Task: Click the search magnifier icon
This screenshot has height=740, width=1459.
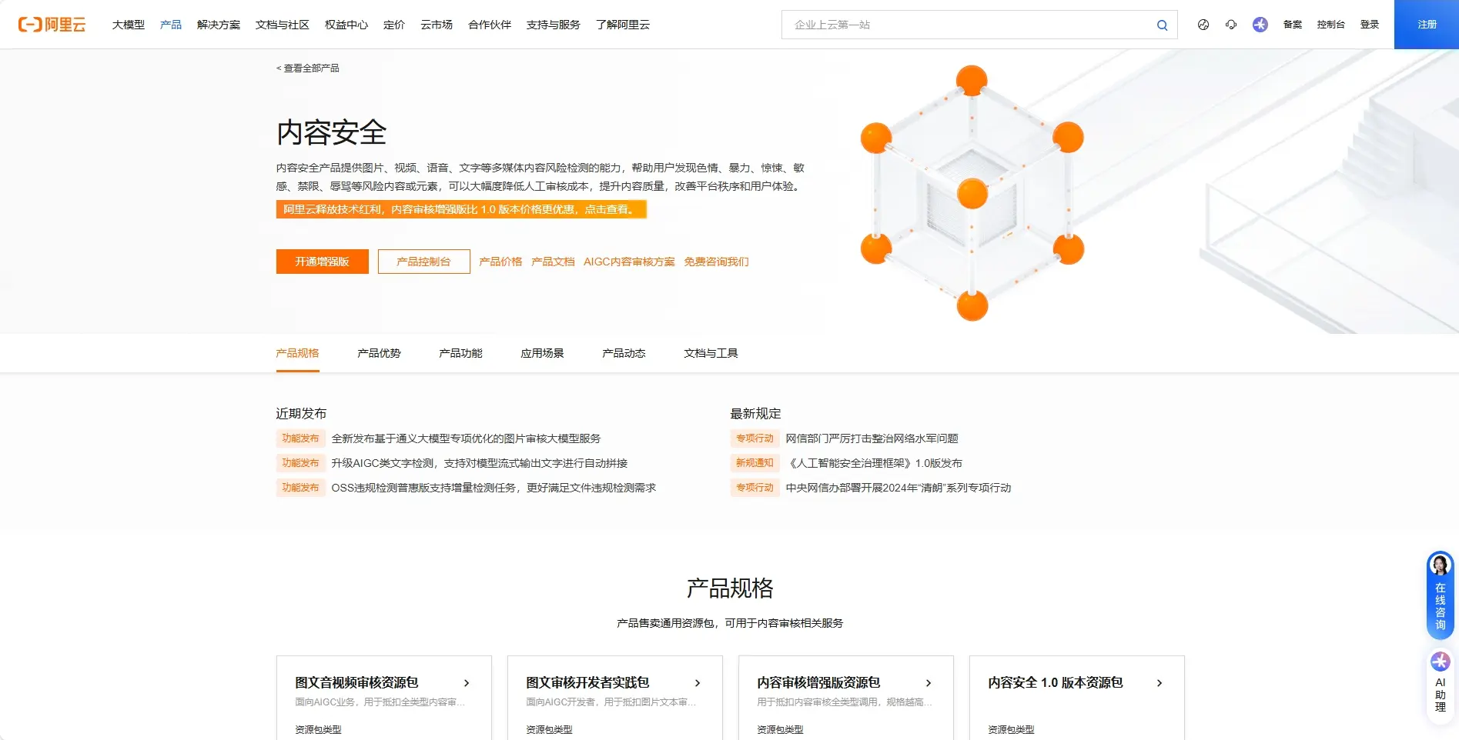Action: (1162, 25)
